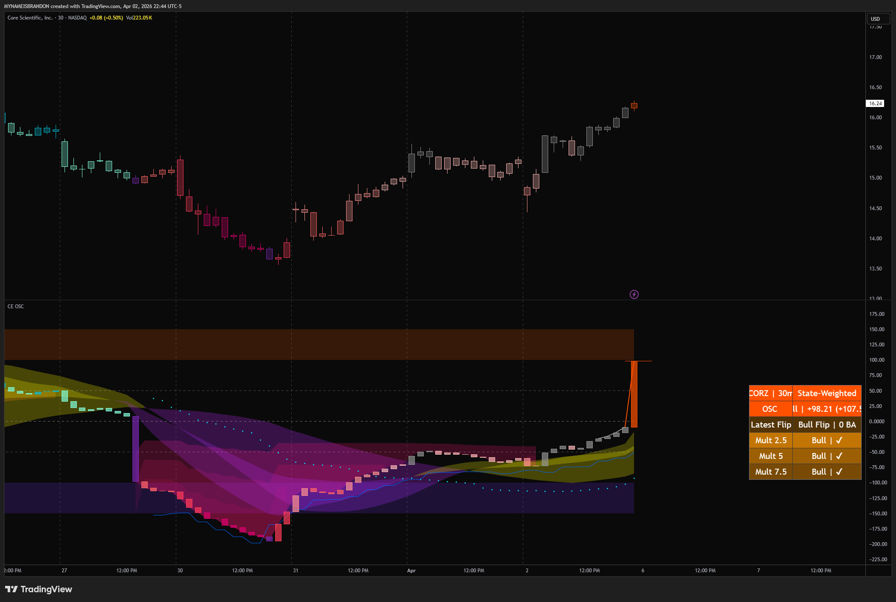The image size is (896, 602).
Task: Click the 17.00 price axis label
Action: tap(875, 57)
